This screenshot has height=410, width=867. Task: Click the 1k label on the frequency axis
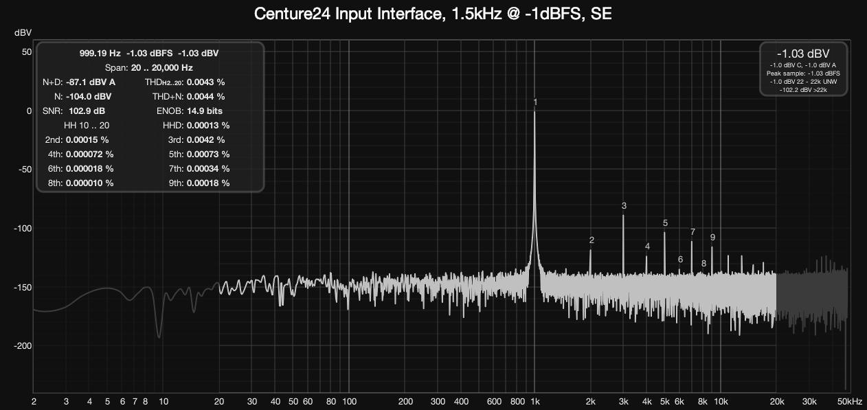tap(535, 402)
